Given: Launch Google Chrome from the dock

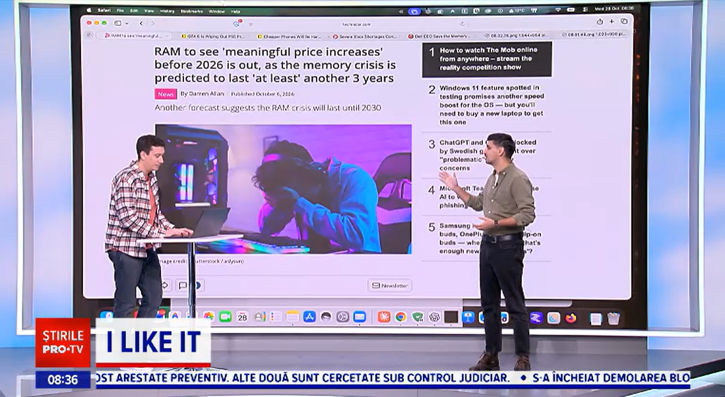Looking at the screenshot, I should click(401, 317).
